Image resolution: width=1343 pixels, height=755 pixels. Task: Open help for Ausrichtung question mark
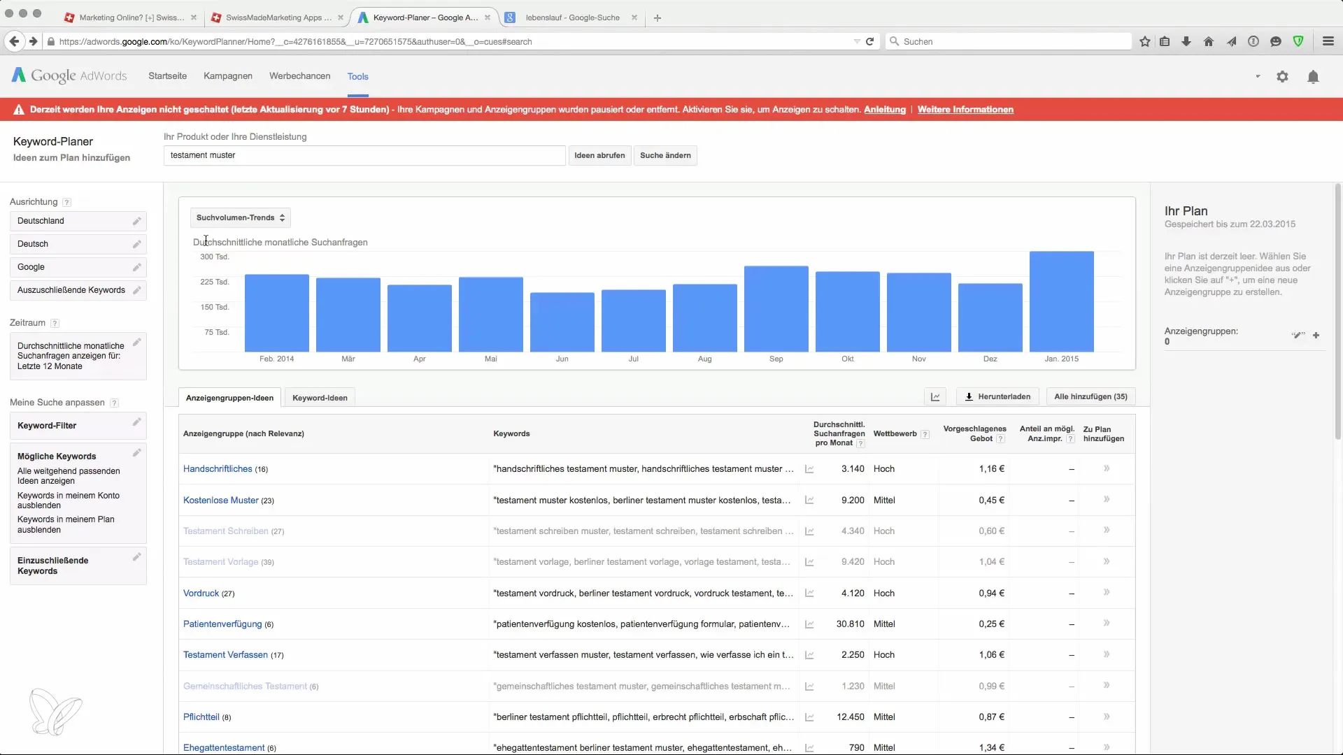pos(66,202)
